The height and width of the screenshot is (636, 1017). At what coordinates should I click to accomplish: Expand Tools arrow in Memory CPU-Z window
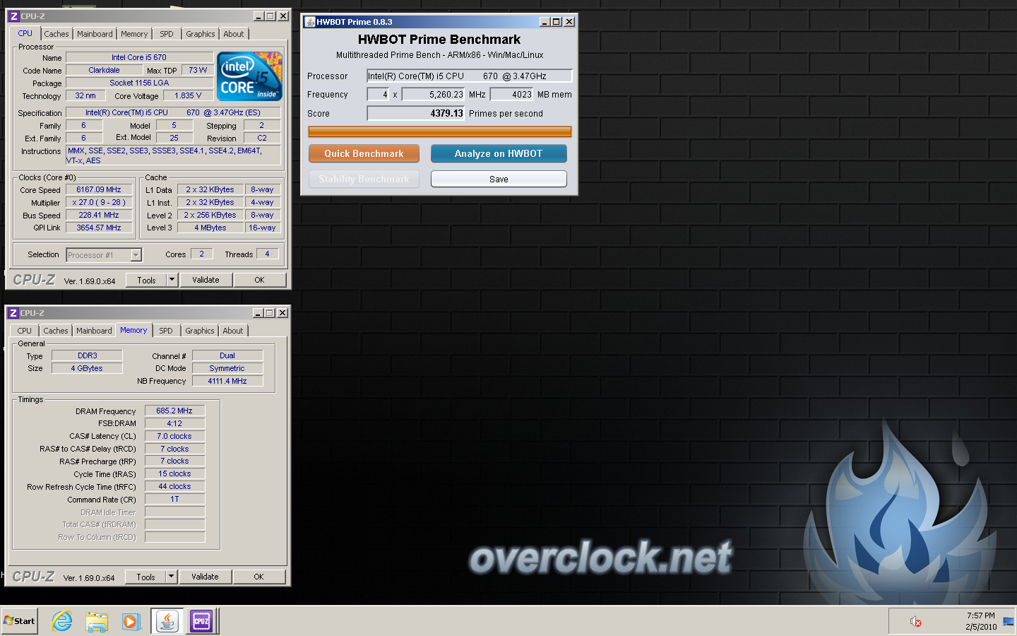pos(171,577)
